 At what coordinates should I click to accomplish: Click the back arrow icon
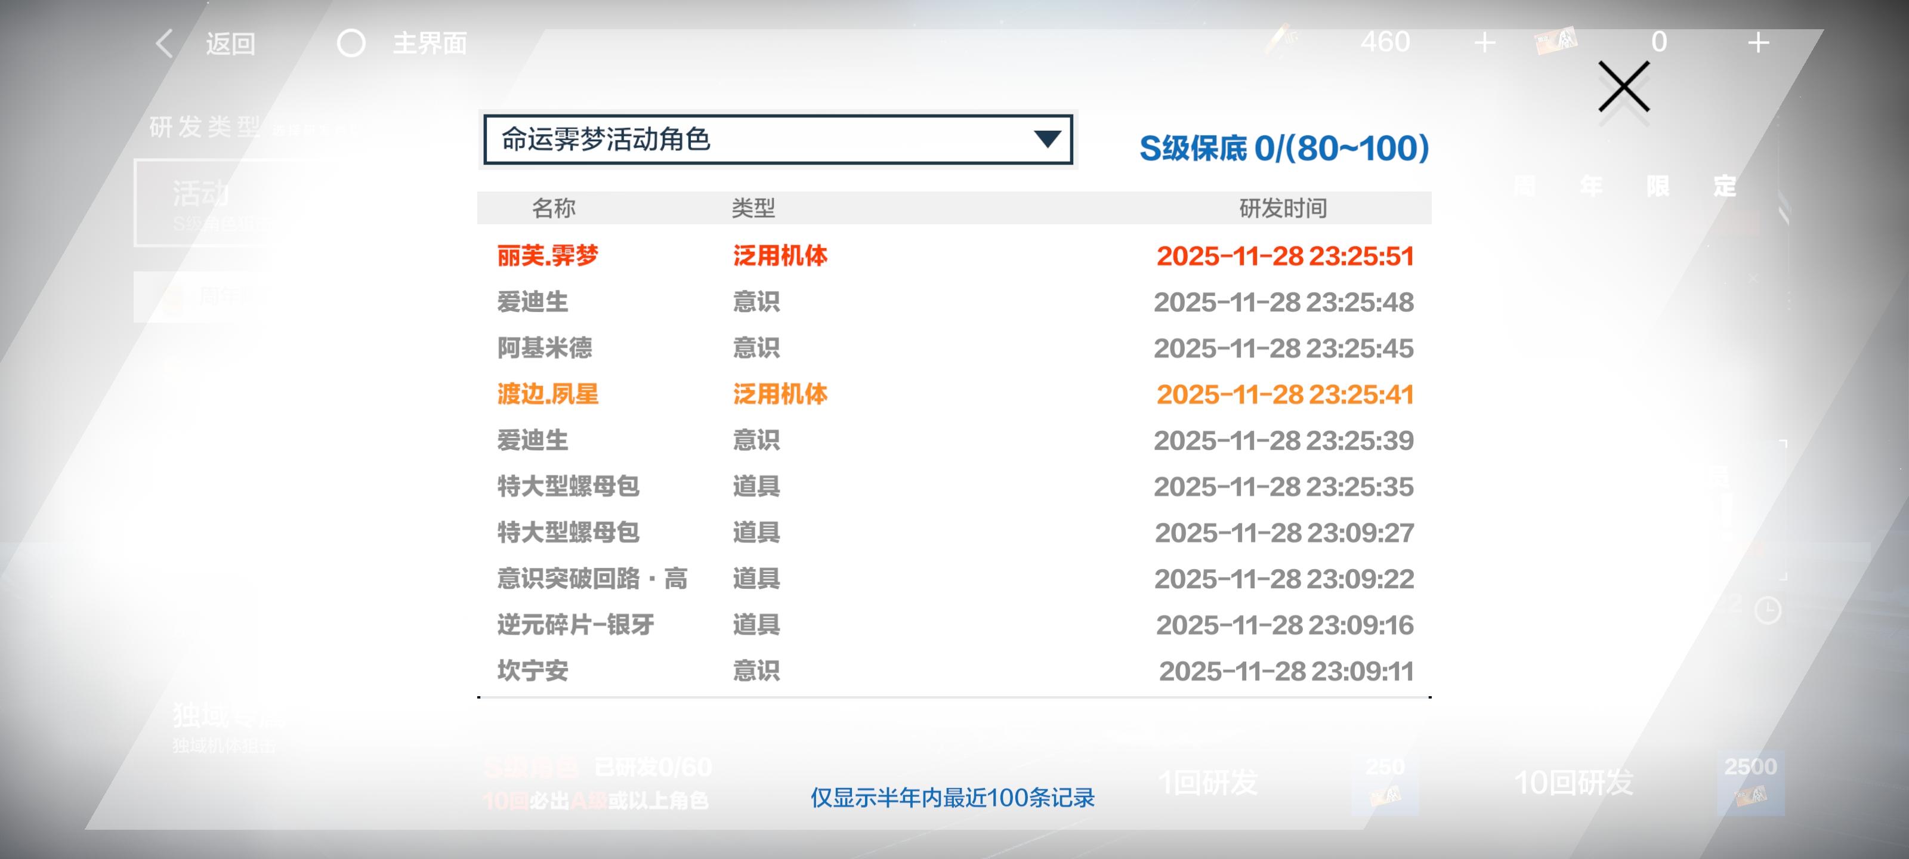165,43
